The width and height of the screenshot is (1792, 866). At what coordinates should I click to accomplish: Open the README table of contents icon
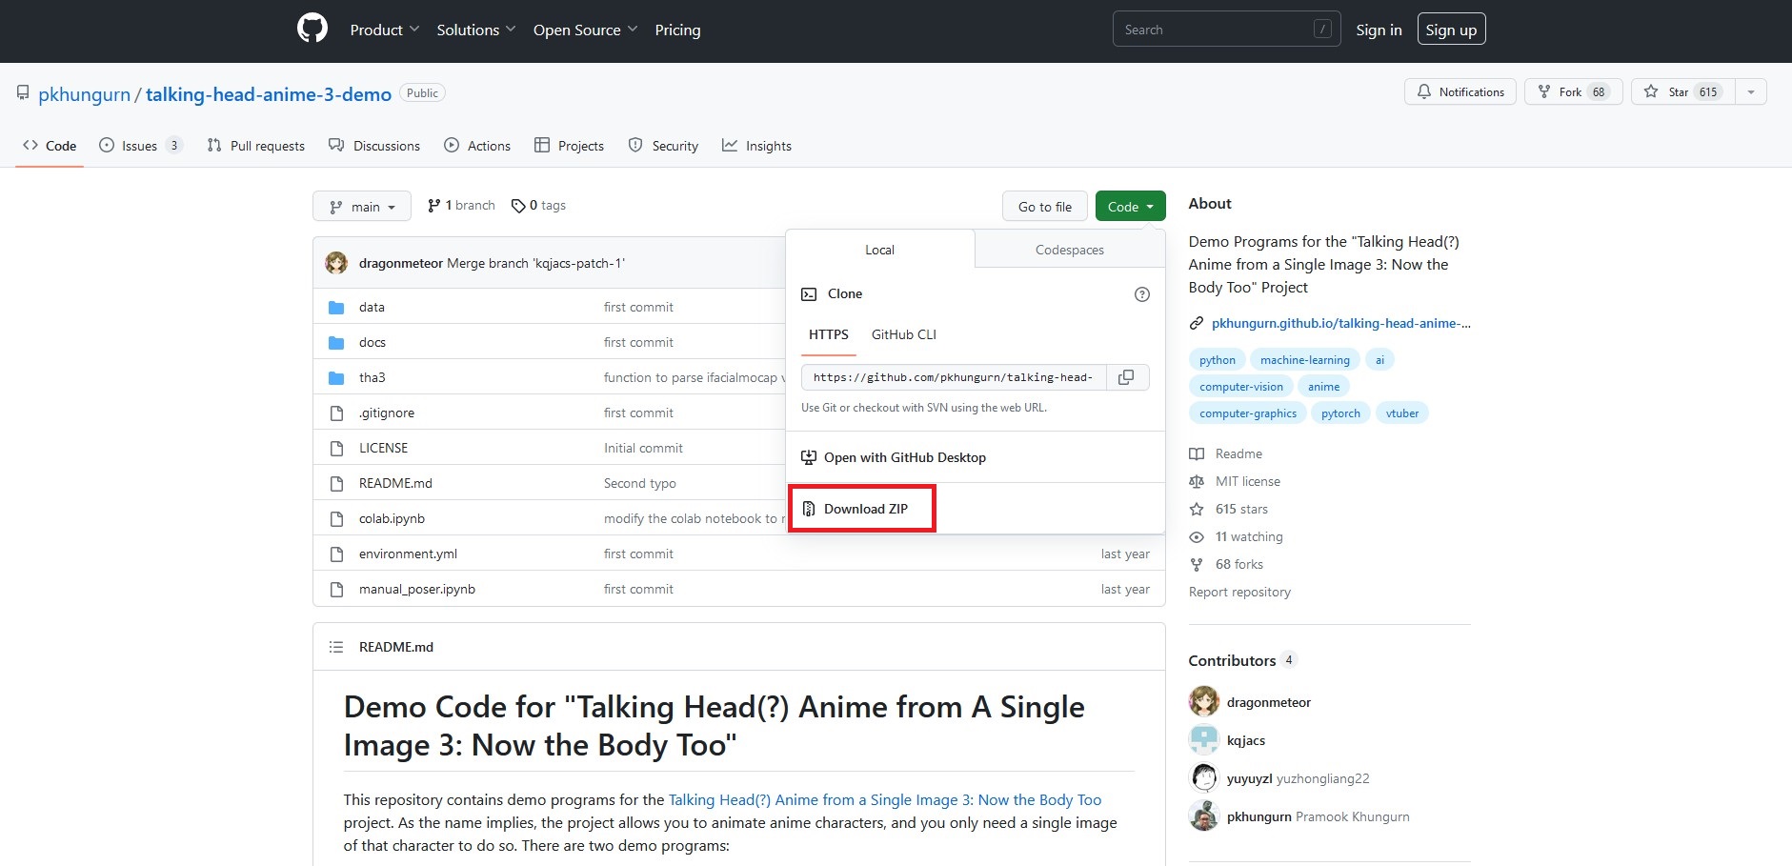335,647
